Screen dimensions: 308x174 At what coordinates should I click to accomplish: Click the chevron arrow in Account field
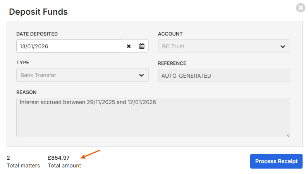pos(282,46)
